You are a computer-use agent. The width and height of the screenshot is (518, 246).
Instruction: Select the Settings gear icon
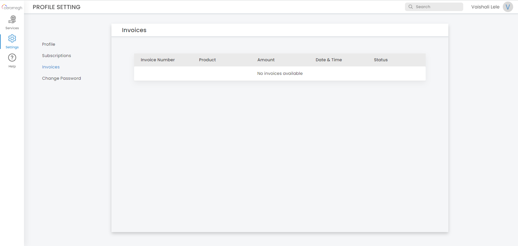[12, 39]
